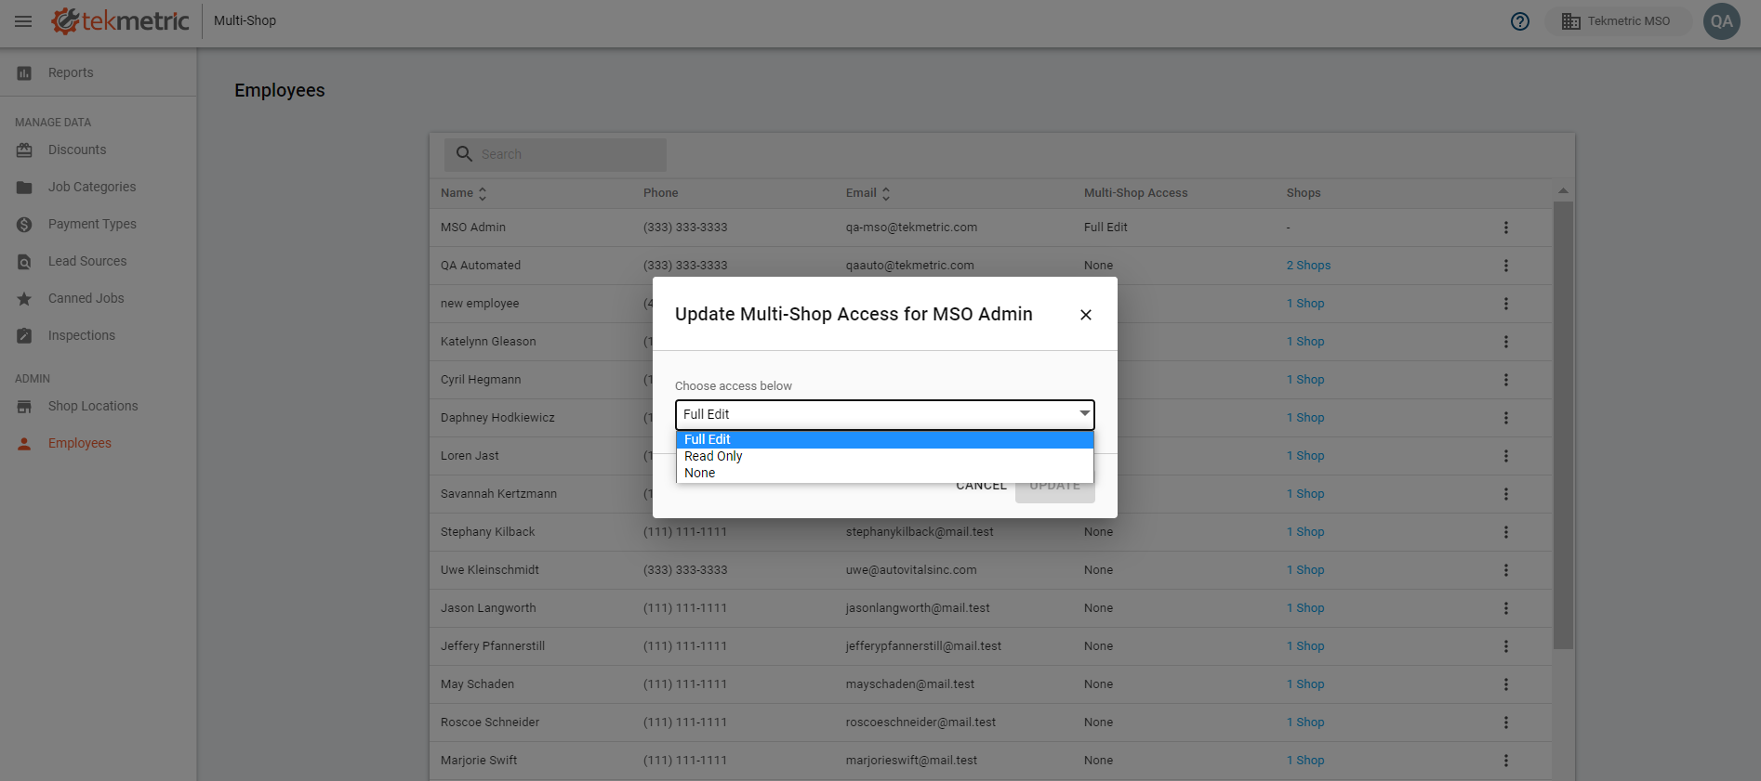Open the 2 Shops link for QA Automated
Image resolution: width=1761 pixels, height=781 pixels.
[1308, 266]
